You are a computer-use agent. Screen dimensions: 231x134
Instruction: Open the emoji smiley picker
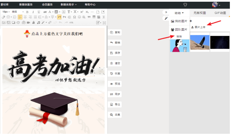point(79,17)
